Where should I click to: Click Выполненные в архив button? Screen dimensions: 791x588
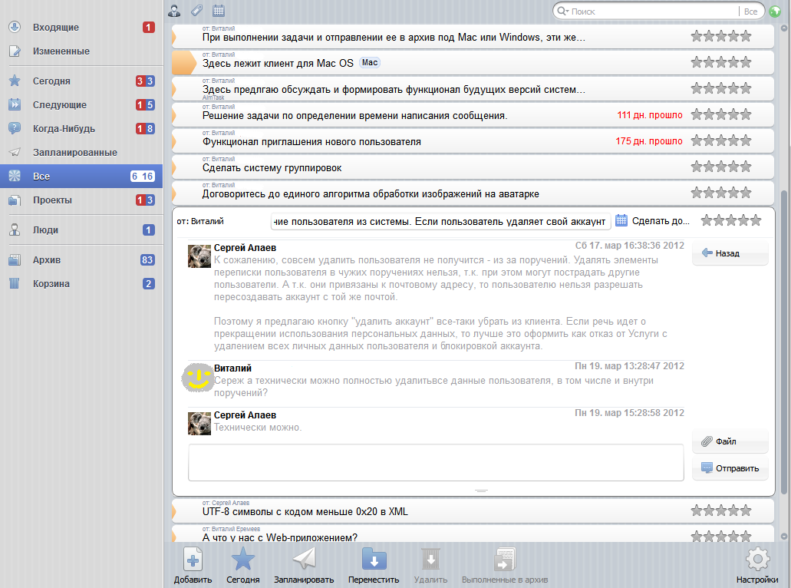pyautogui.click(x=505, y=566)
